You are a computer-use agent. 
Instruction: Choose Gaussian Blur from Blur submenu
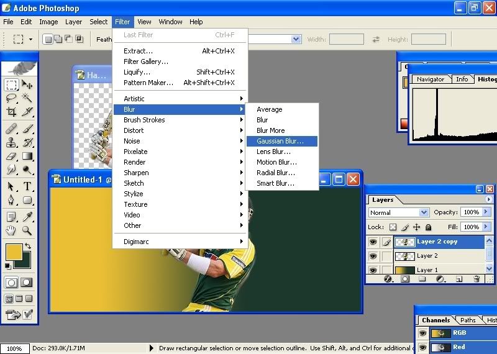(282, 141)
